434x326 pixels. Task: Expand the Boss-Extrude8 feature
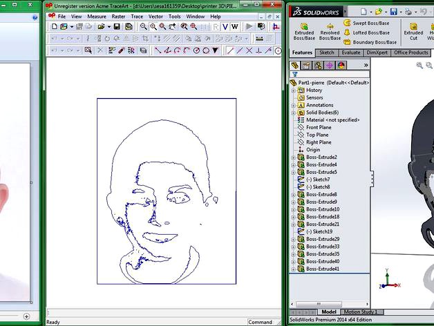(293, 195)
